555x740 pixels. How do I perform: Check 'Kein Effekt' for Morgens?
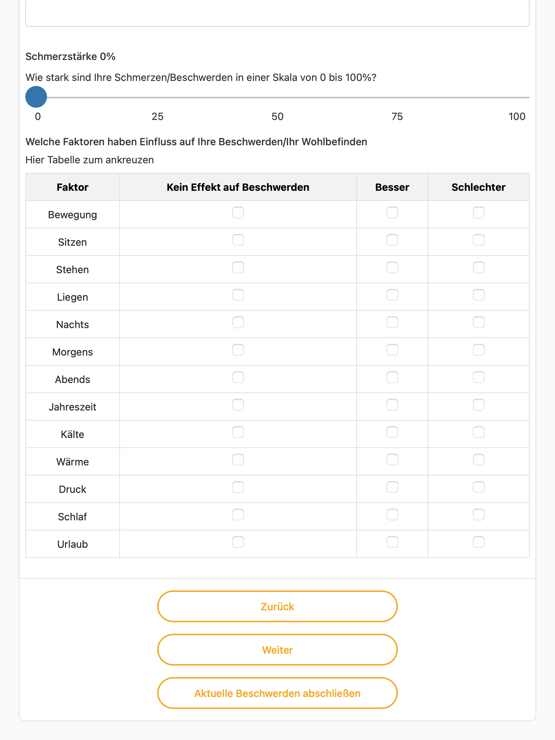coord(238,350)
